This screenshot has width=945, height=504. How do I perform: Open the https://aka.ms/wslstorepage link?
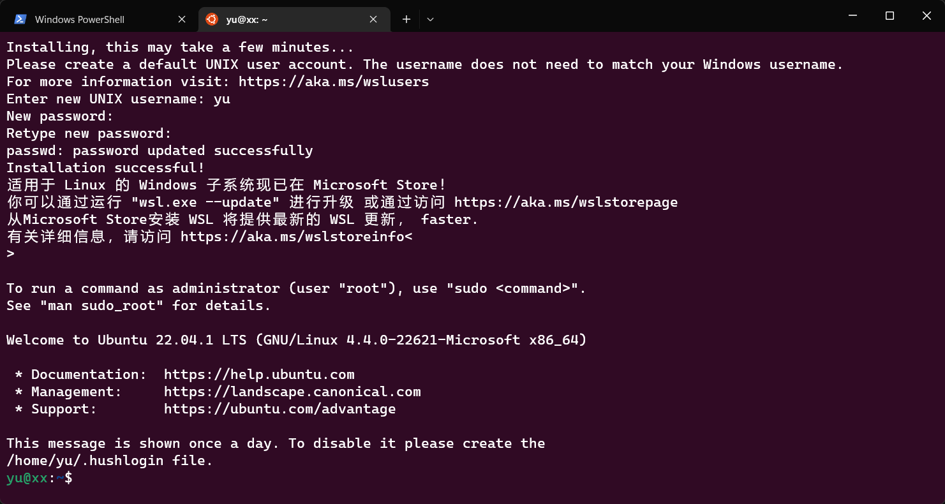coord(566,202)
